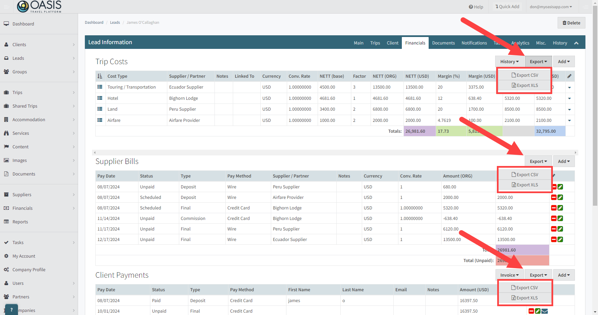Choose Export XLS under Supplier Bills
The image size is (598, 315).
tap(525, 185)
